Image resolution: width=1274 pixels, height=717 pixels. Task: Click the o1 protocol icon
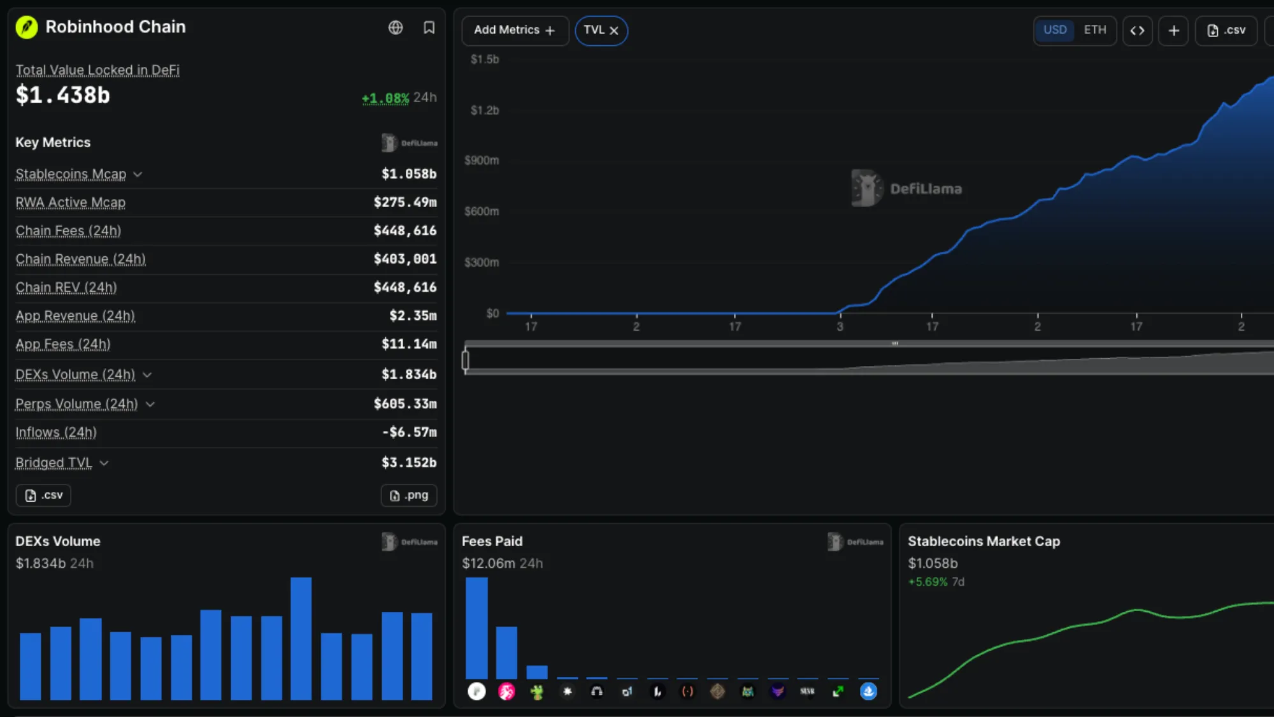click(x=627, y=692)
